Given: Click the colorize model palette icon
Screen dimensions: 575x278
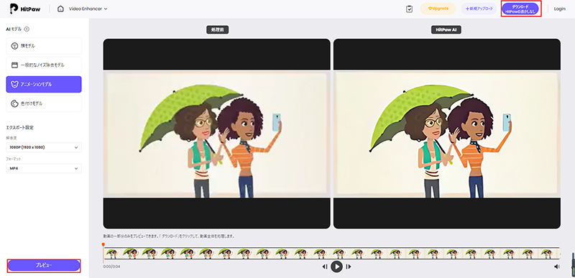Looking at the screenshot, I should point(14,103).
